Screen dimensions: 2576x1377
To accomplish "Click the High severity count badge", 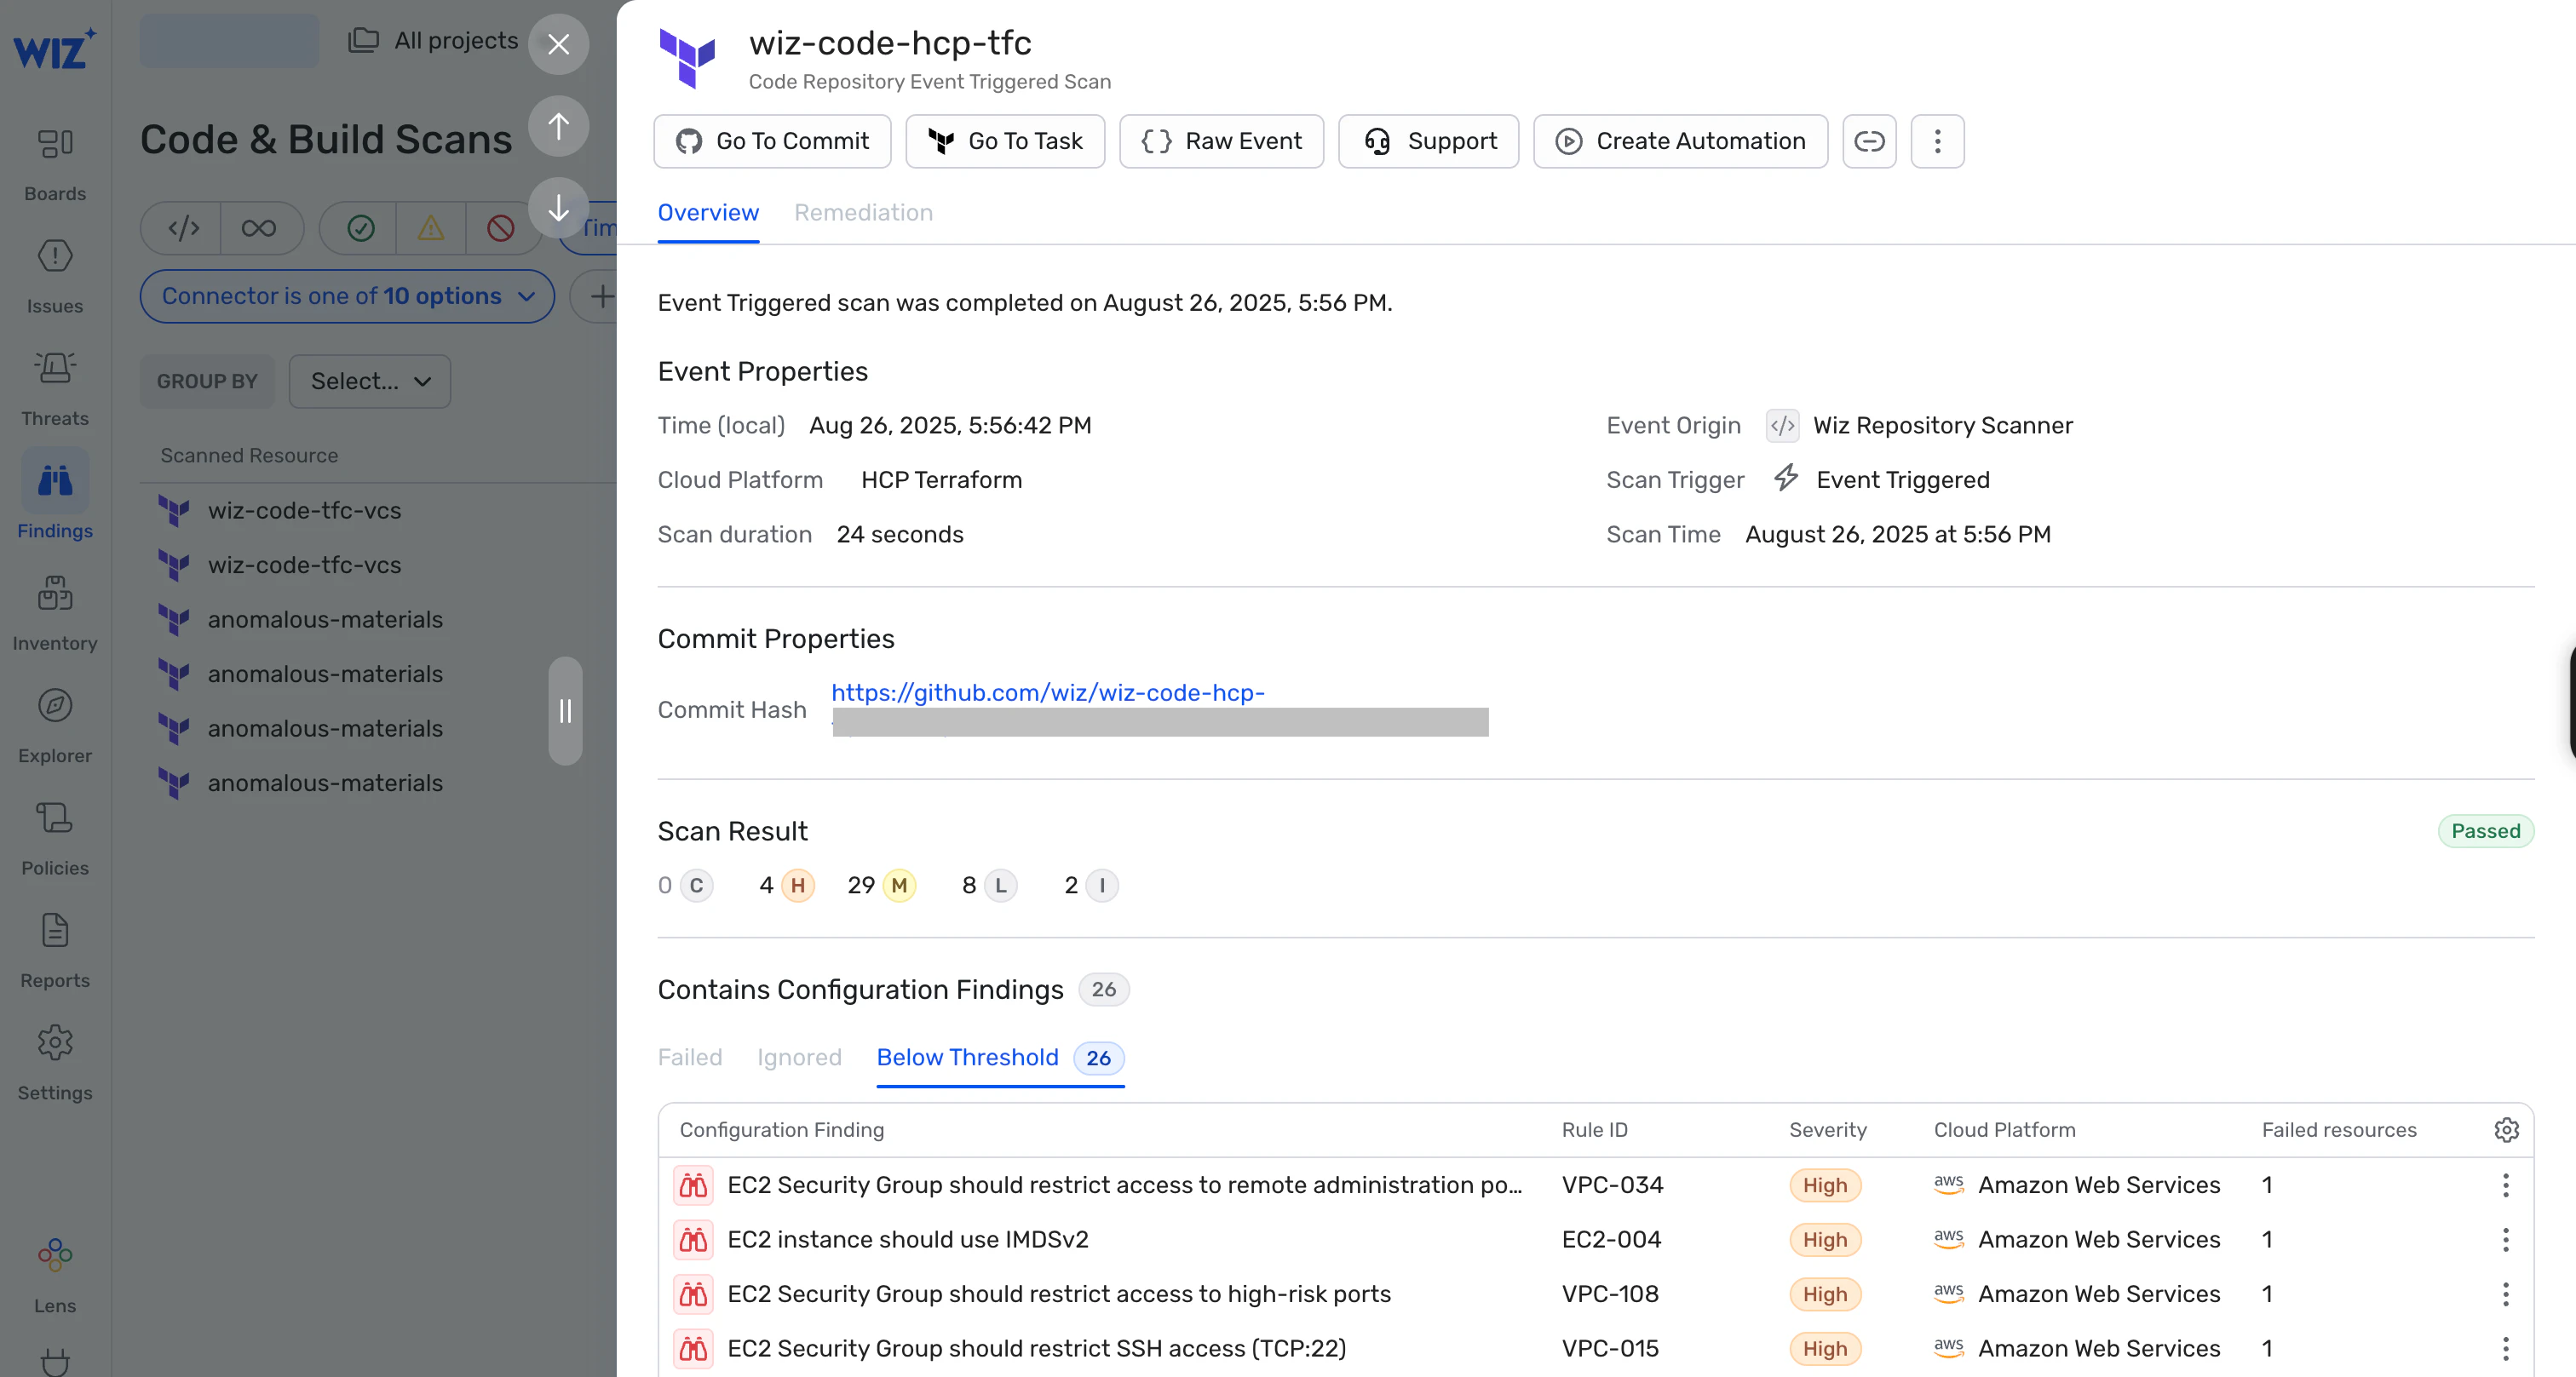I will coord(797,885).
